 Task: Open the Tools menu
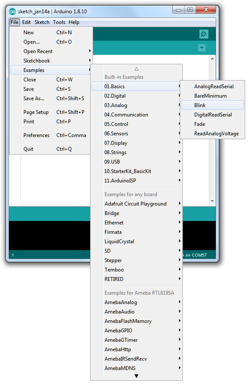[x=59, y=22]
